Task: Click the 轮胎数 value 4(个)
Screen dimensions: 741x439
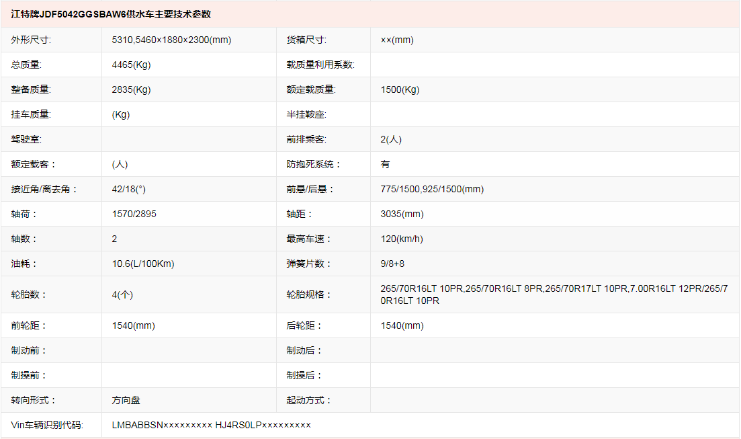Action: [x=122, y=294]
